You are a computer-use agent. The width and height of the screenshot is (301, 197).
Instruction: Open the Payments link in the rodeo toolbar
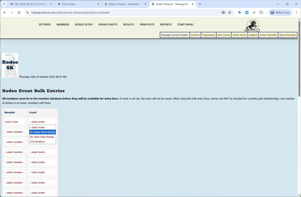tap(208, 35)
